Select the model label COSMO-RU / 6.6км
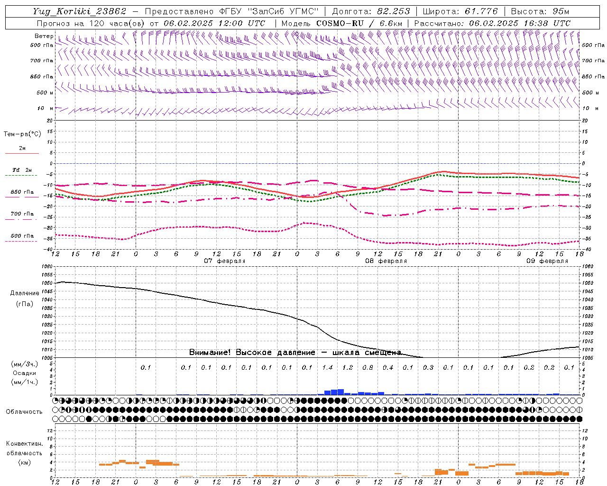Image resolution: width=607 pixels, height=486 pixels. point(359,23)
